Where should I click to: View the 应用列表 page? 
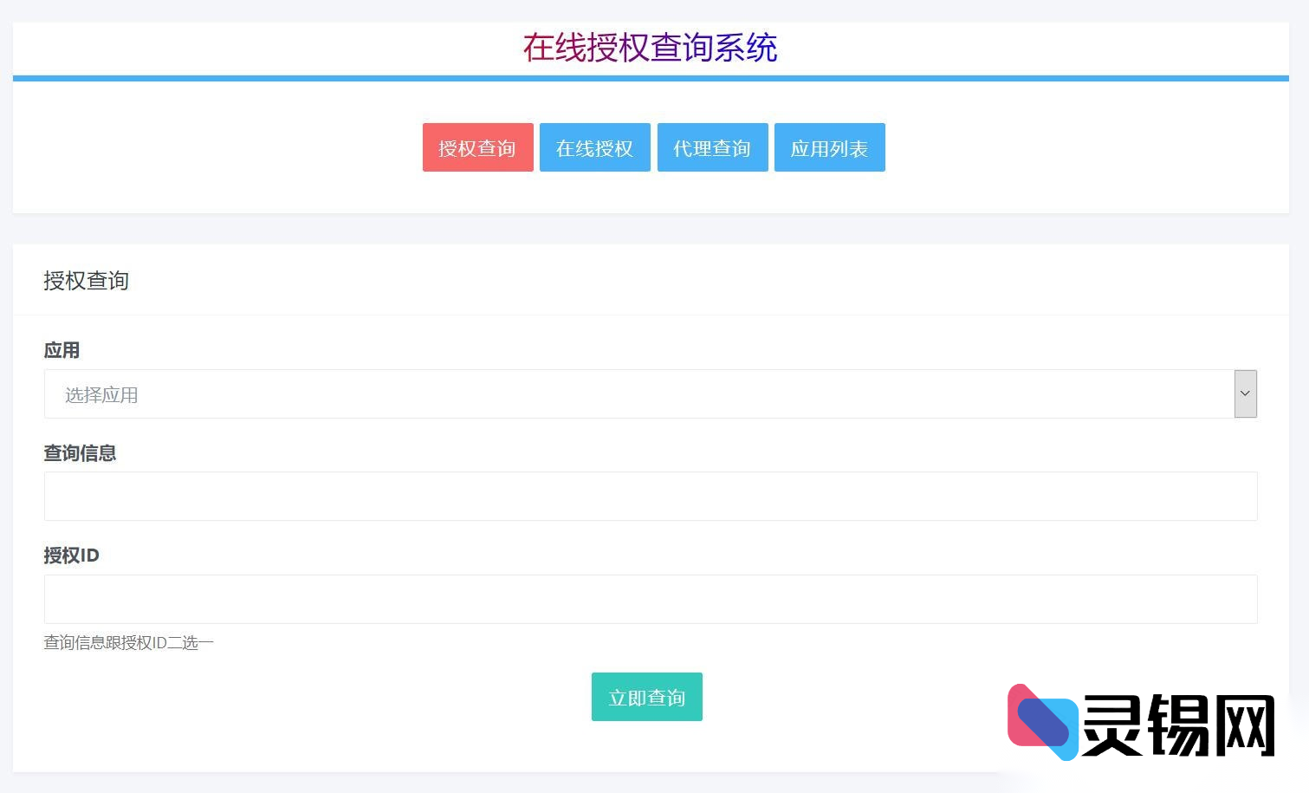[x=829, y=147]
